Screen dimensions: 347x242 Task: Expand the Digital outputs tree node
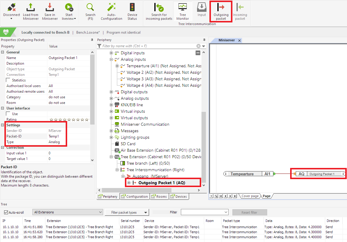111,92
